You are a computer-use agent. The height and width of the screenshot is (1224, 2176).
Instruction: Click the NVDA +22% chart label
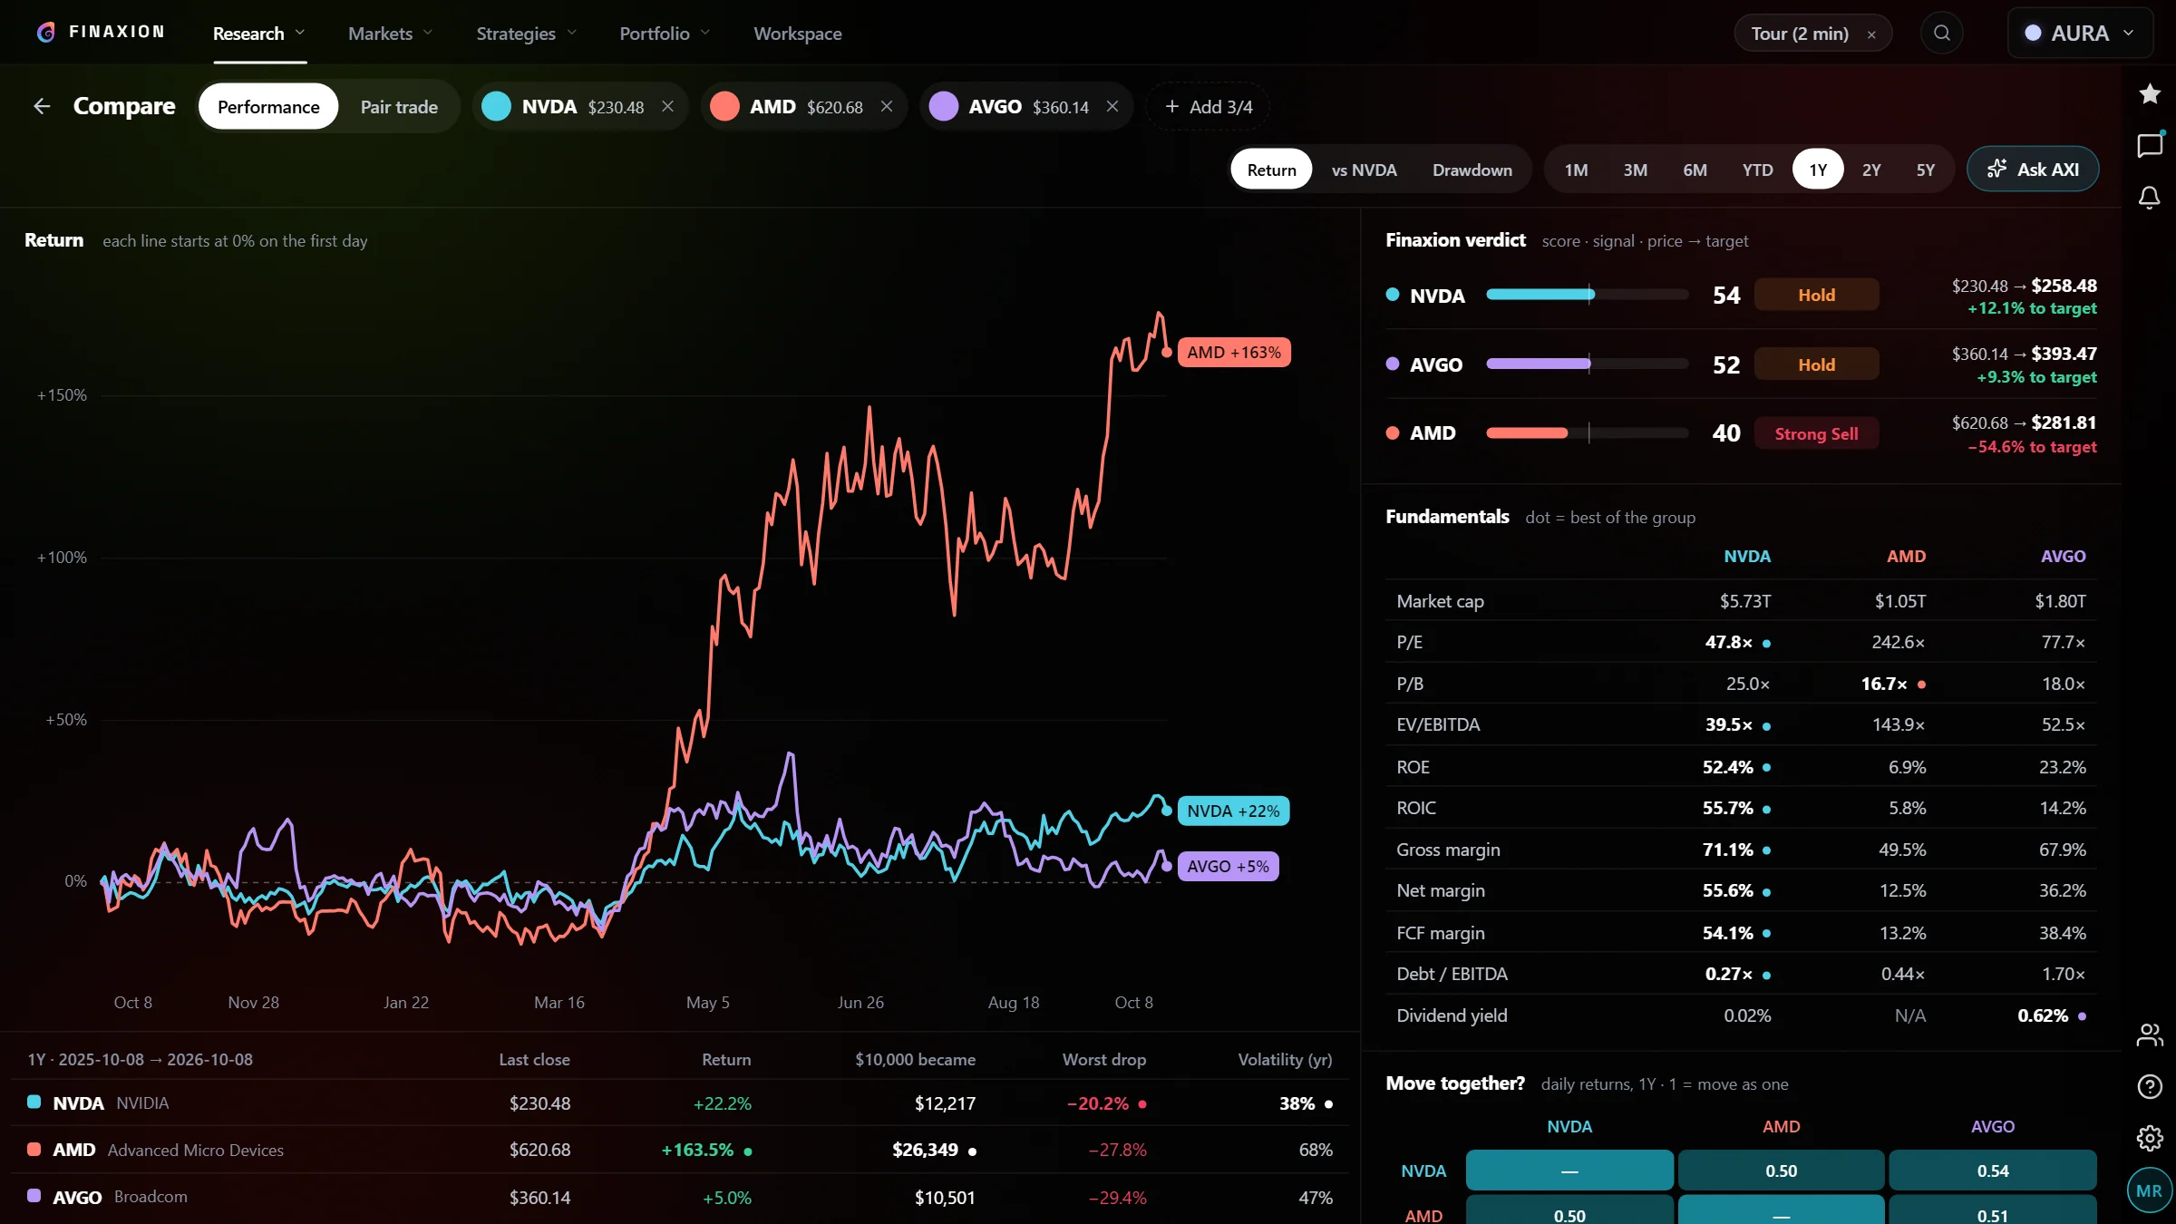click(x=1233, y=811)
